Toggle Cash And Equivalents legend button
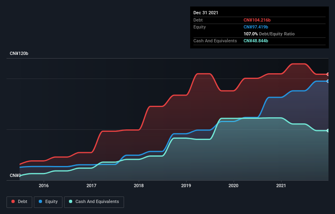The width and height of the screenshot is (335, 214). pos(94,202)
